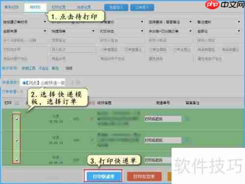Image resolution: width=245 pixels, height=184 pixels.
Task: Focus the tracking number field in the first order row
Action: [x=163, y=119]
